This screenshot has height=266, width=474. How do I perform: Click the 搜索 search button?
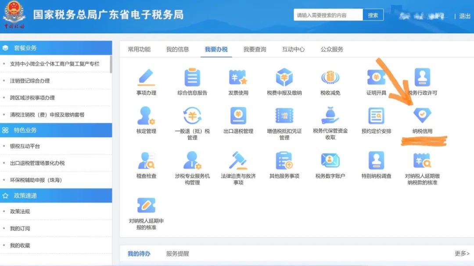pyautogui.click(x=373, y=15)
